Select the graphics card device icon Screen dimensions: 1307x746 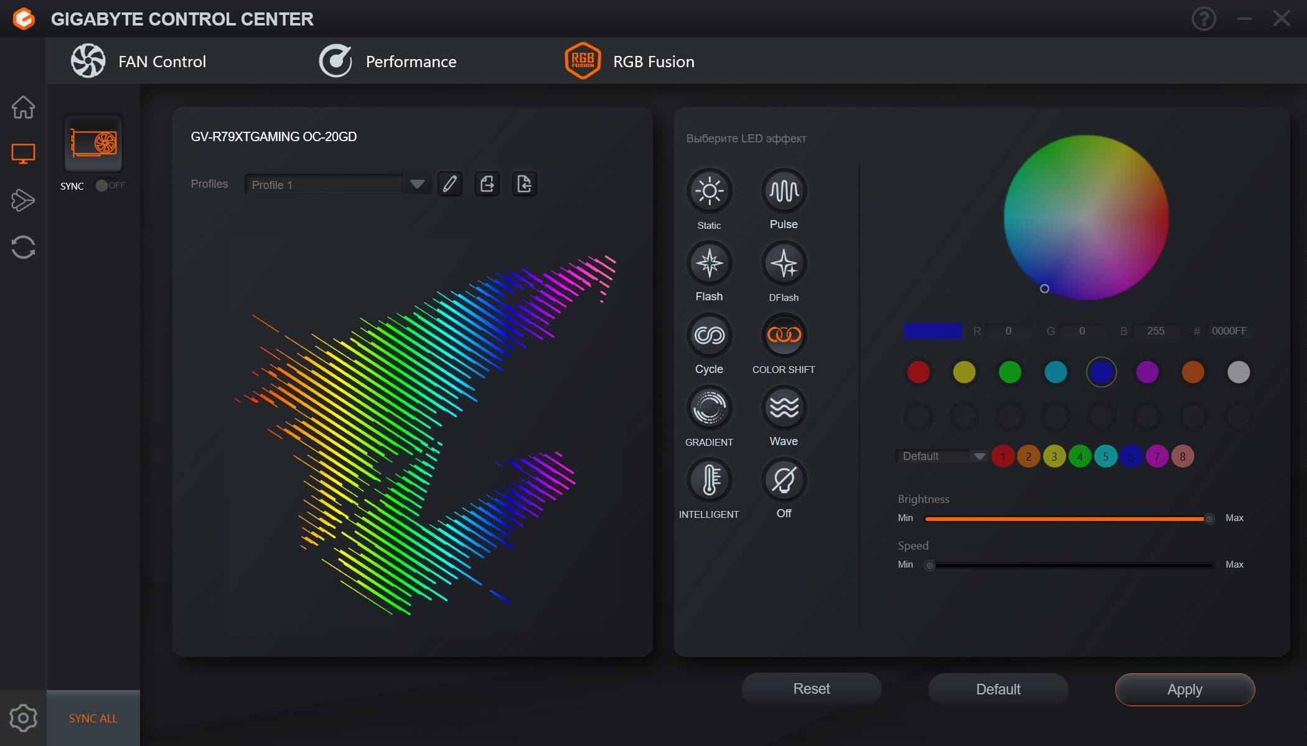point(93,144)
